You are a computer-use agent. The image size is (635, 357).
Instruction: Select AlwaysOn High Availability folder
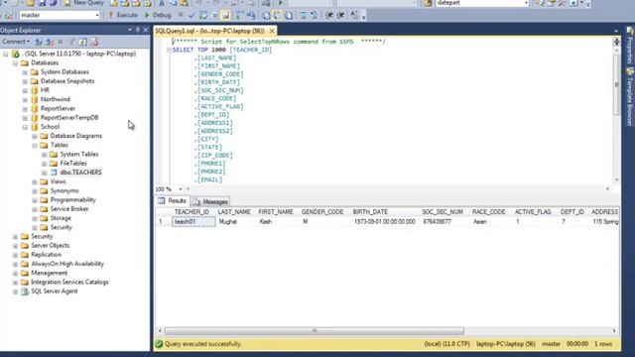coord(67,264)
